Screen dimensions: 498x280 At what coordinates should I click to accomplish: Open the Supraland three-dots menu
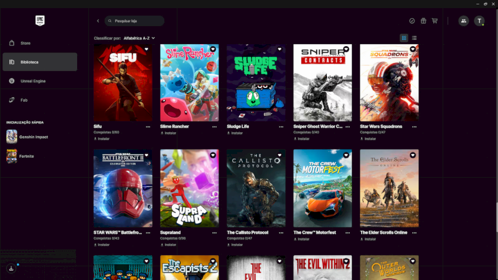tap(214, 233)
